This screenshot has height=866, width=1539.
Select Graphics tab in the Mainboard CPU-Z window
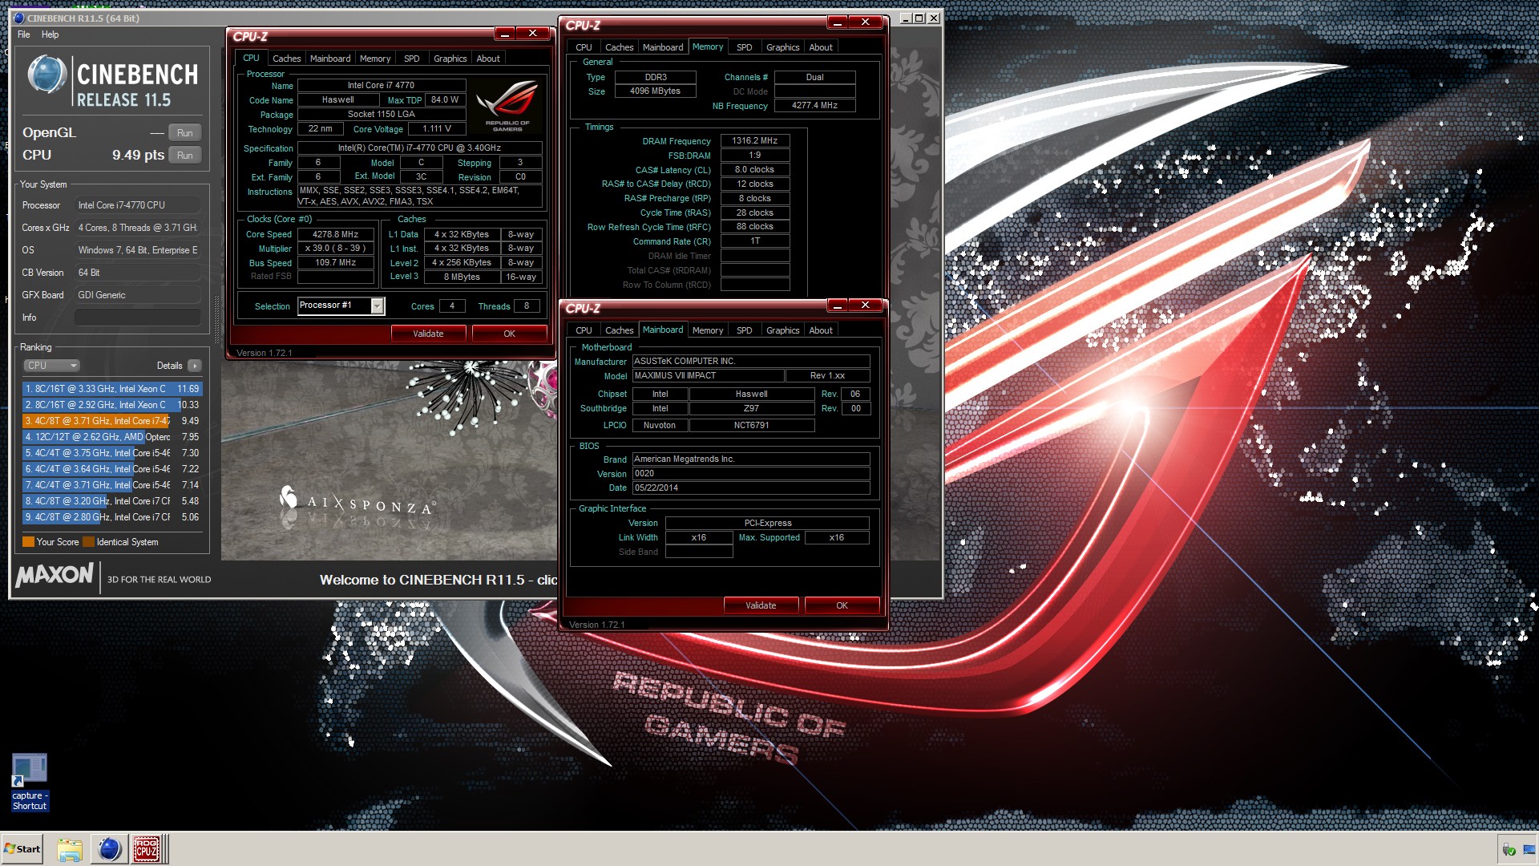[x=782, y=330]
